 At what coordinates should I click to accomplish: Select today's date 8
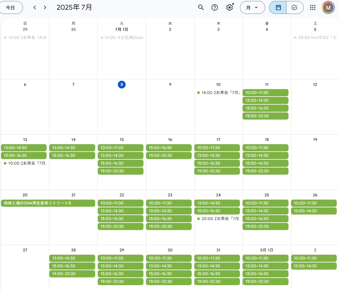pyautogui.click(x=122, y=85)
